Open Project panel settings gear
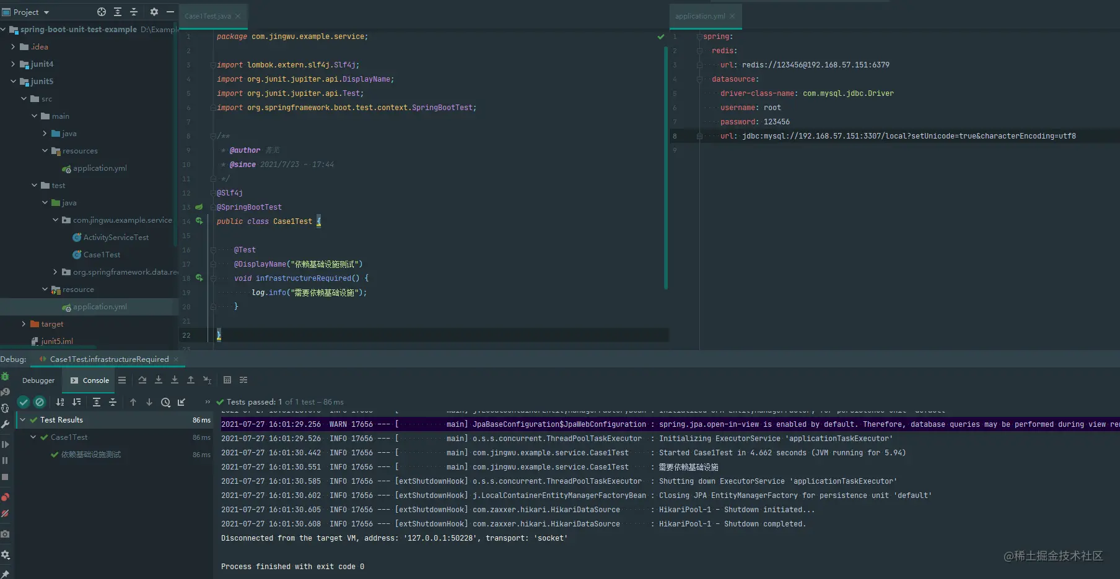 click(x=154, y=12)
